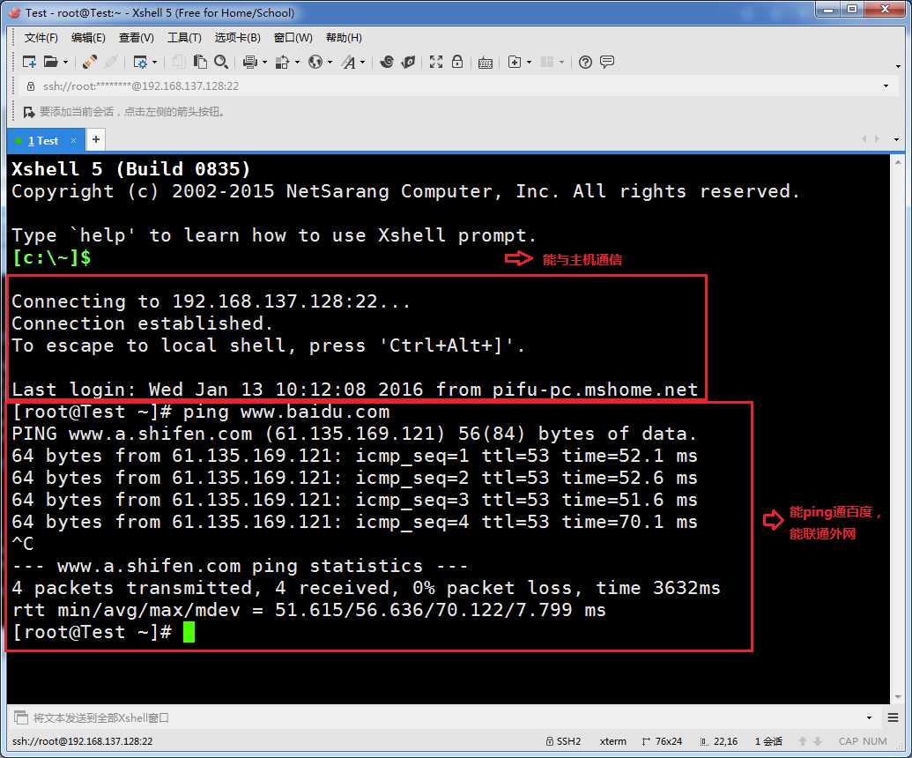Click the status bar path ssh://root@192.168.137.128:22

click(82, 741)
